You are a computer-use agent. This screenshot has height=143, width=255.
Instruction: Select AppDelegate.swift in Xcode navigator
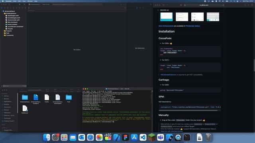pos(13,16)
